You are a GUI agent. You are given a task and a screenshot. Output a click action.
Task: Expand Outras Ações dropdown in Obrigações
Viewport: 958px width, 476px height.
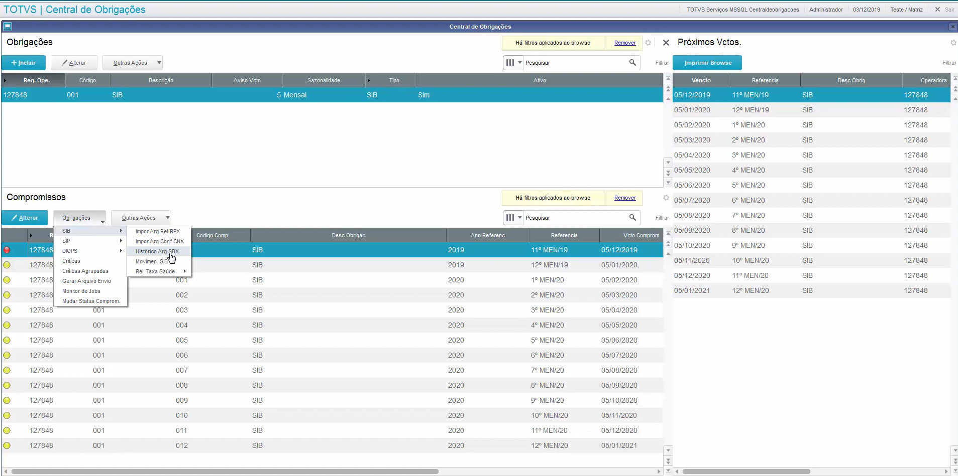pyautogui.click(x=133, y=63)
